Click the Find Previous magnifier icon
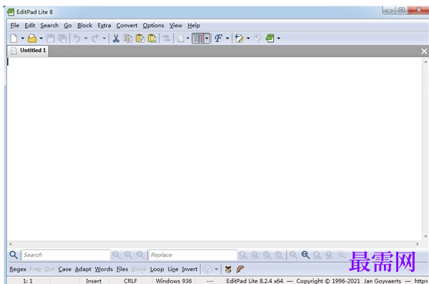The height and width of the screenshot is (284, 429). pos(140,255)
